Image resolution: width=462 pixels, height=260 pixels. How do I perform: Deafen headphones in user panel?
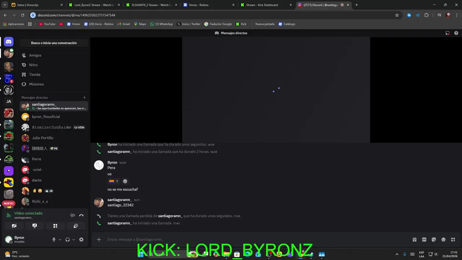tap(67, 239)
